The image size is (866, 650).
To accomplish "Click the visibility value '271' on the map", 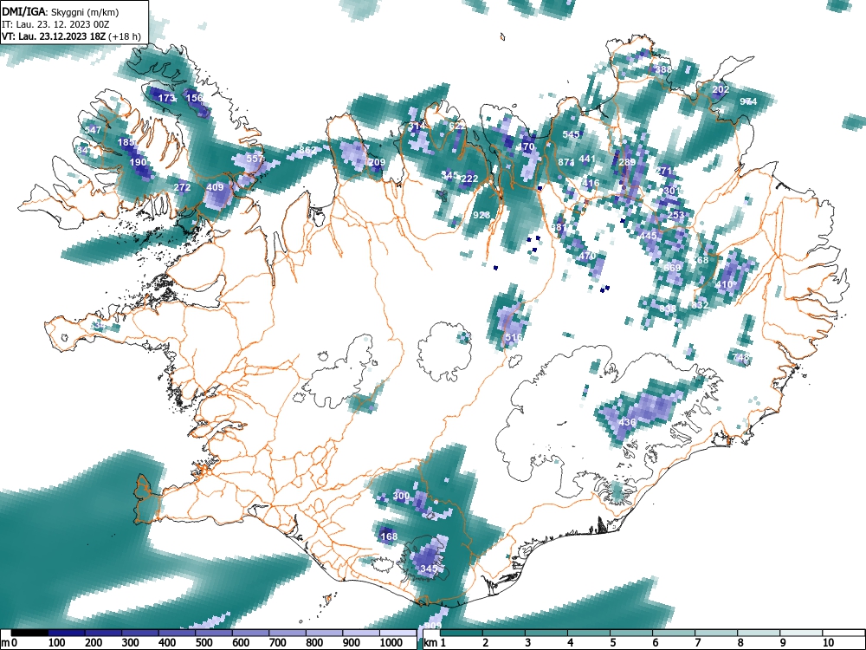I will [663, 171].
